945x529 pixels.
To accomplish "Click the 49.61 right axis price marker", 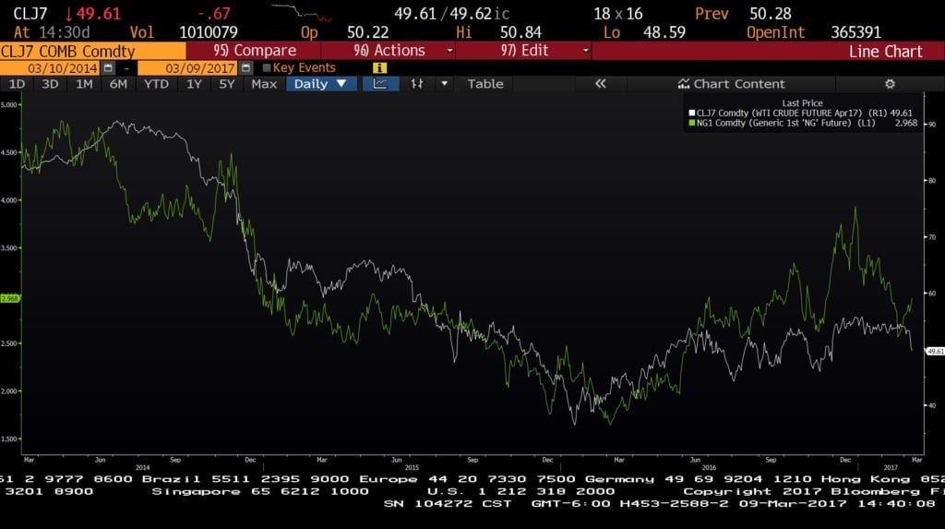I will click(936, 351).
